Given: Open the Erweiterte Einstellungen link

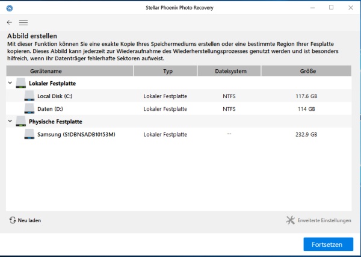Looking at the screenshot, I should click(x=324, y=220).
